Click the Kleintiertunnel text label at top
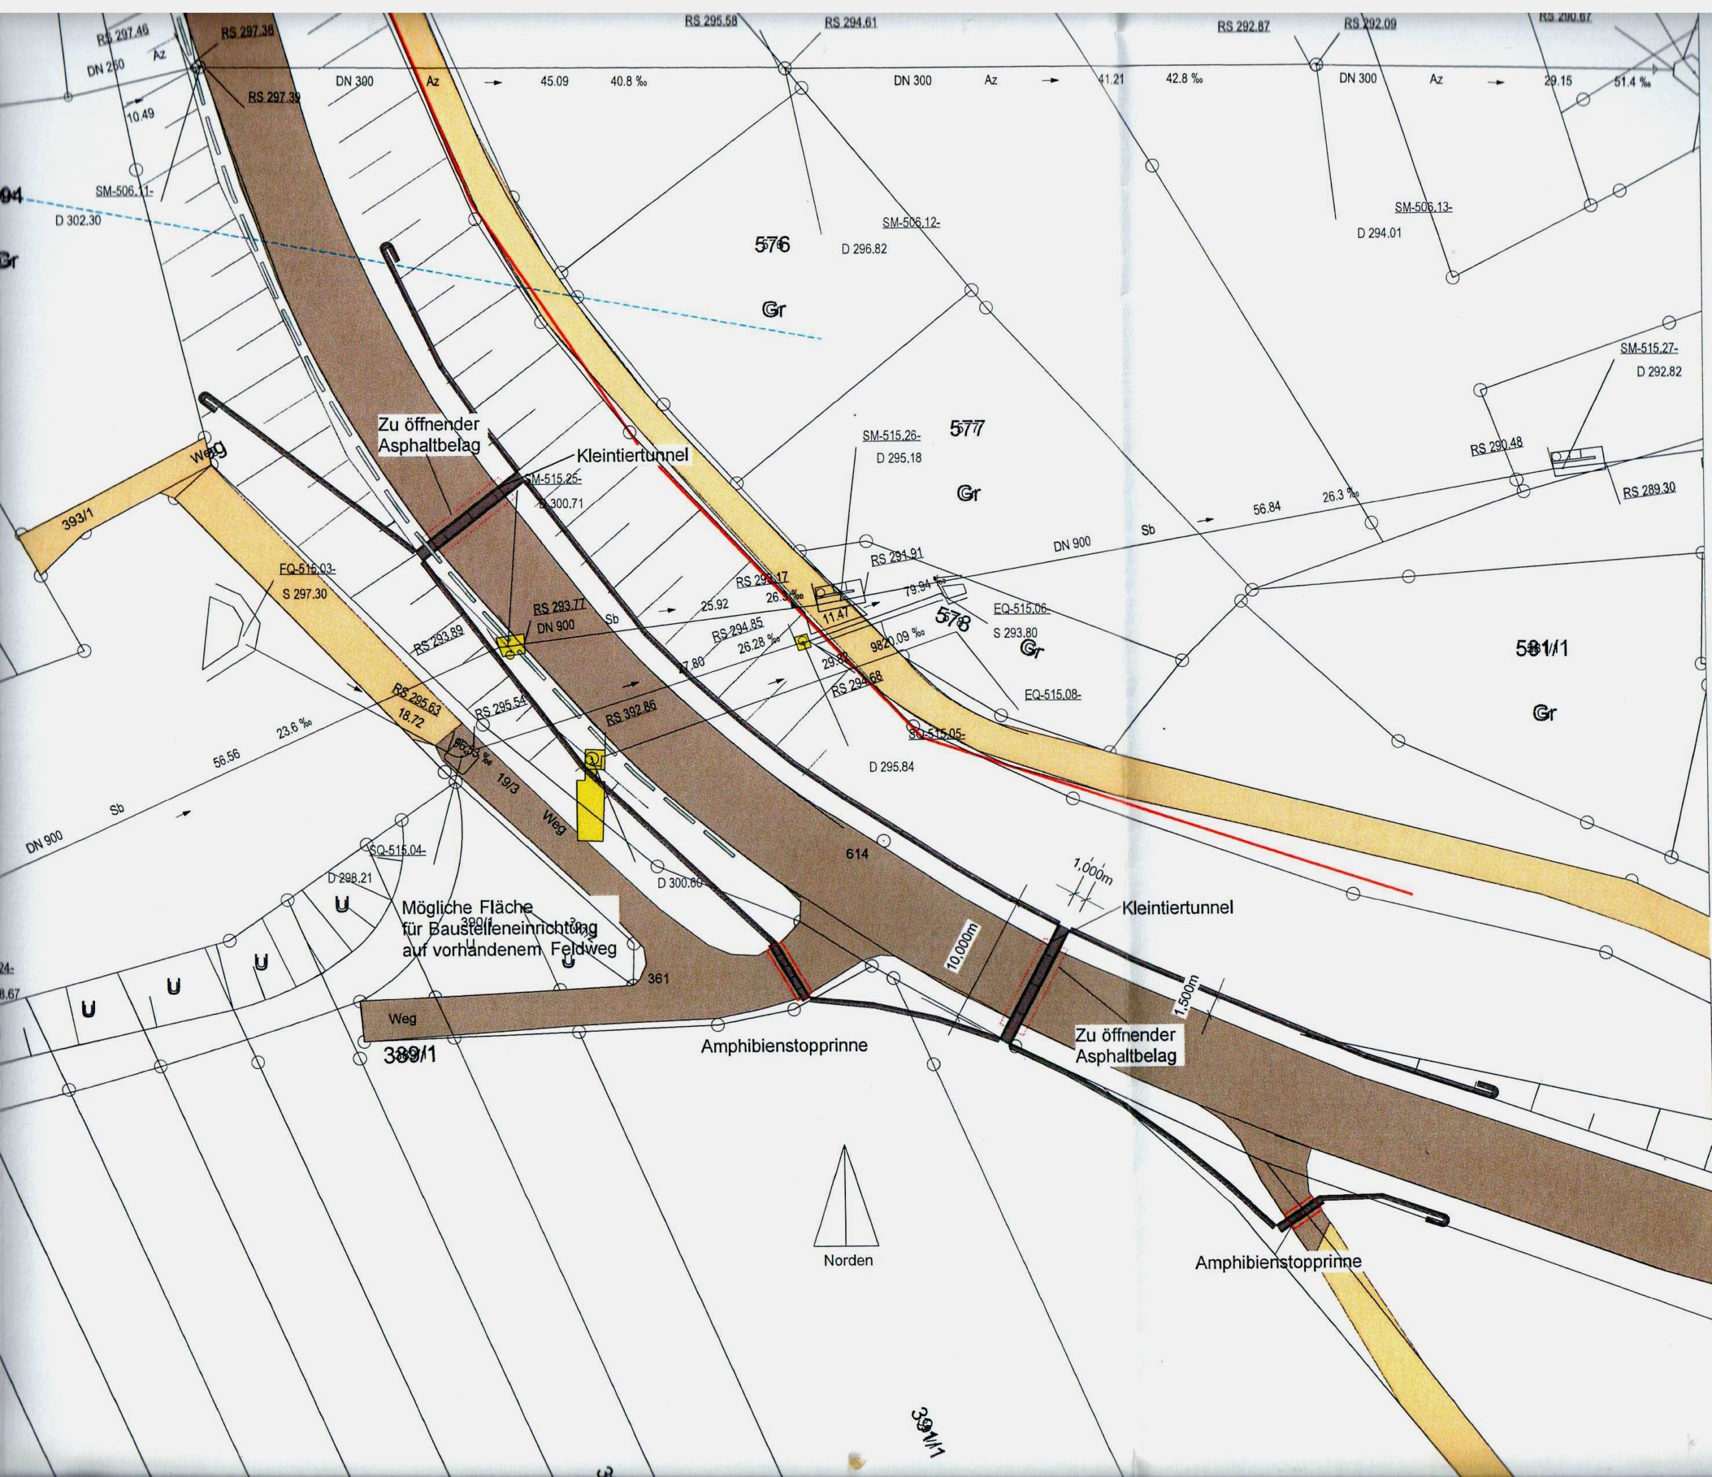The image size is (1712, 1477). tap(634, 456)
